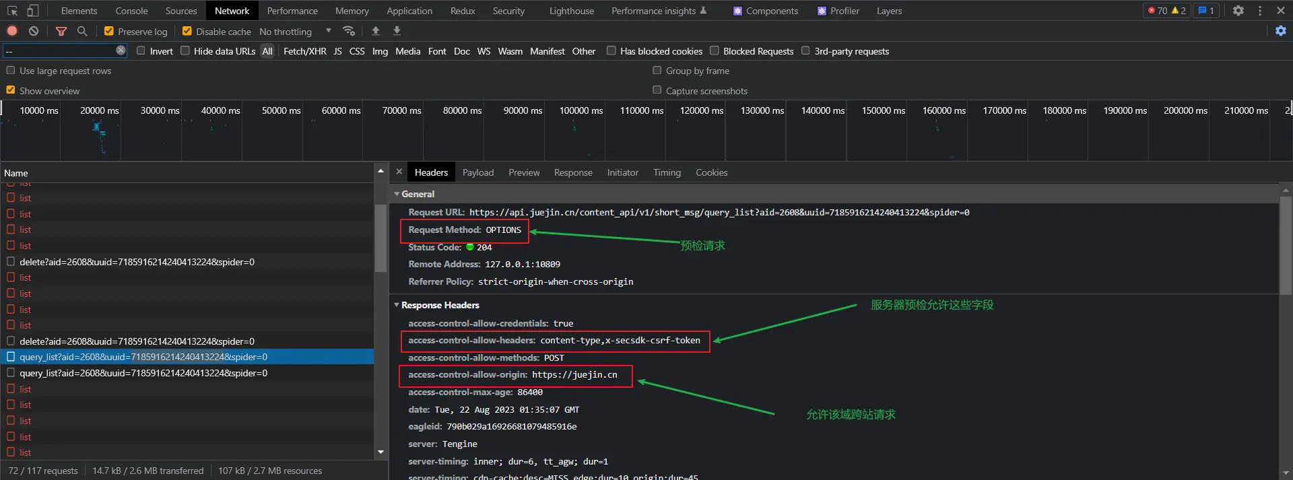
Task: Click the filter text input field
Action: pyautogui.click(x=59, y=50)
